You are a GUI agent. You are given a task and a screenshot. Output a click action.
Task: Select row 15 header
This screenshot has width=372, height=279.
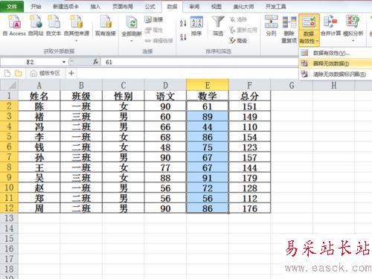pos(9,239)
